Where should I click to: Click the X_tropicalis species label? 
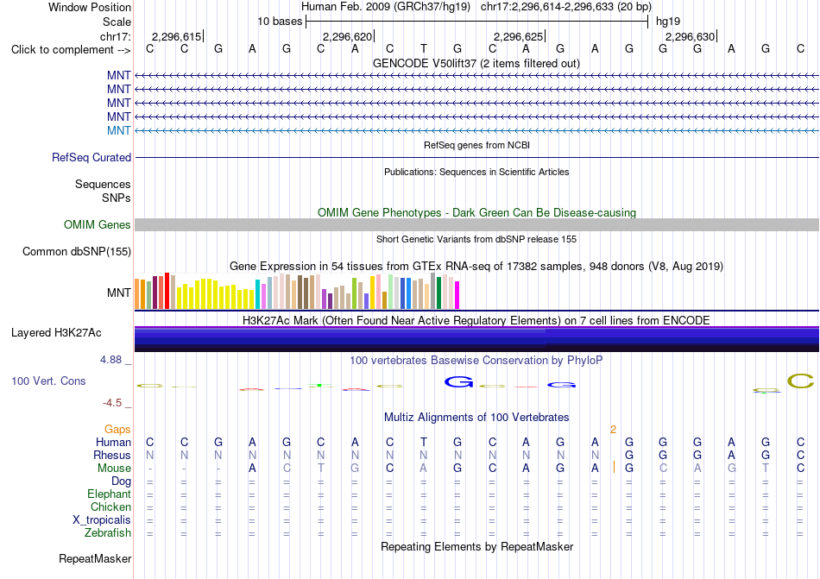tap(102, 520)
